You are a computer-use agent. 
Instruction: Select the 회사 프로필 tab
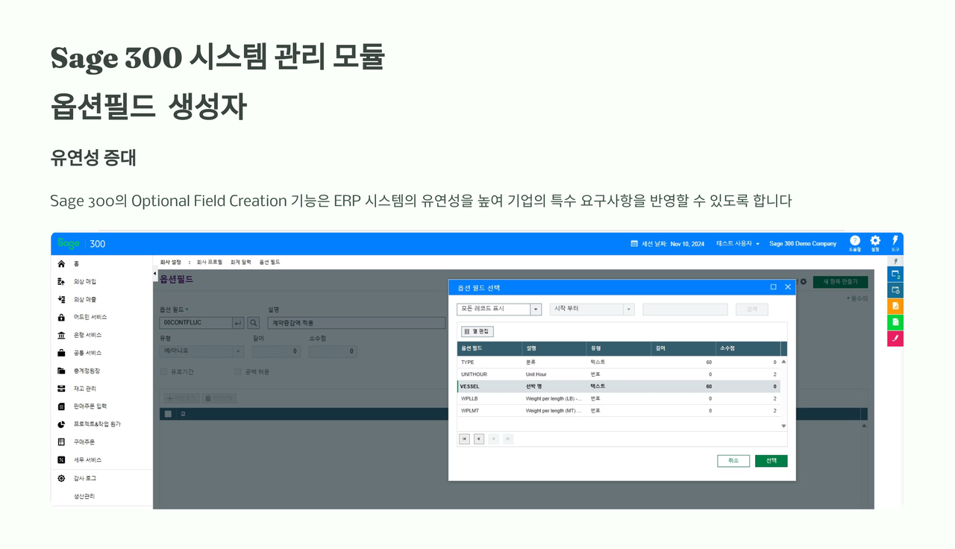pyautogui.click(x=210, y=263)
